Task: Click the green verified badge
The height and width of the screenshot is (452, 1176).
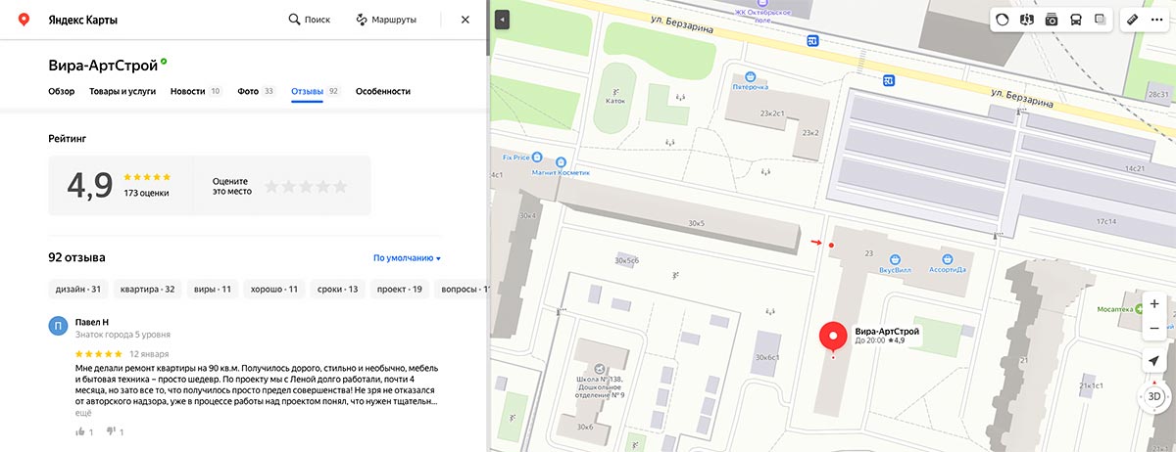Action: click(164, 62)
